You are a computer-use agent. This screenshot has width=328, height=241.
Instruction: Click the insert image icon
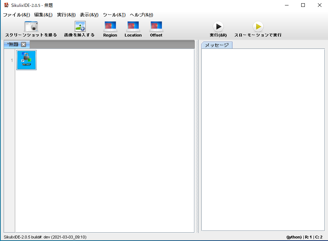point(80,27)
